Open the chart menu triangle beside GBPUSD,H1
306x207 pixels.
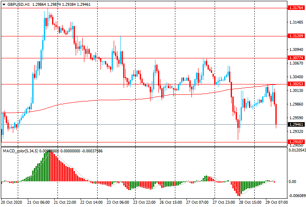4,5
